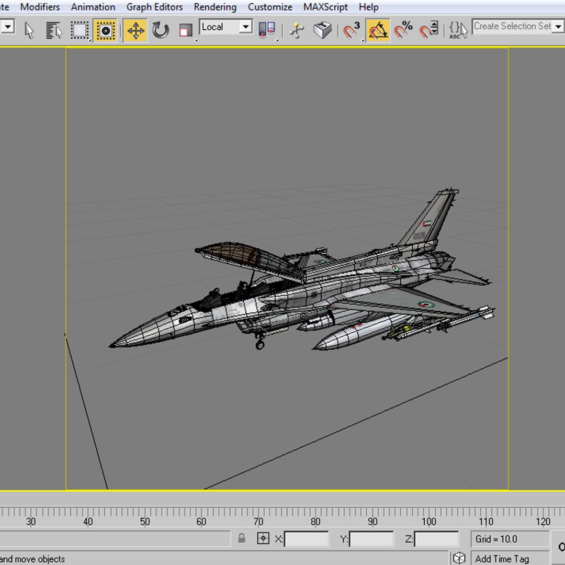This screenshot has height=565, width=565.
Task: Click frame 100 on the time ruler
Action: click(x=429, y=522)
